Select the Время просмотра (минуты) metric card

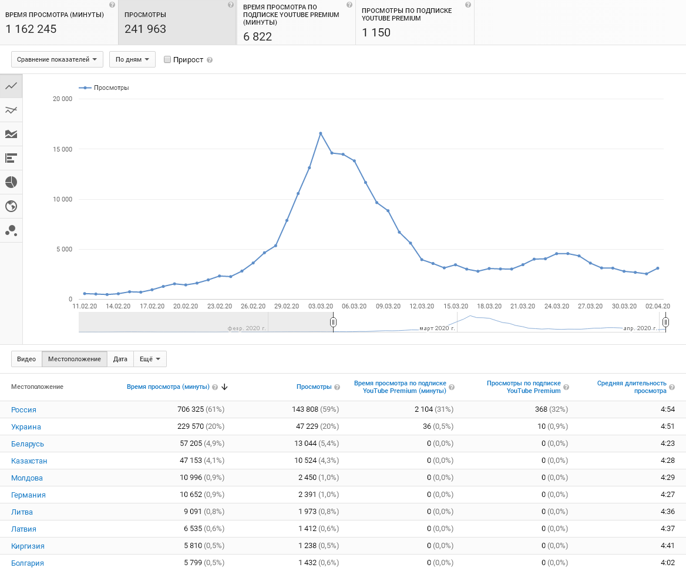(59, 22)
